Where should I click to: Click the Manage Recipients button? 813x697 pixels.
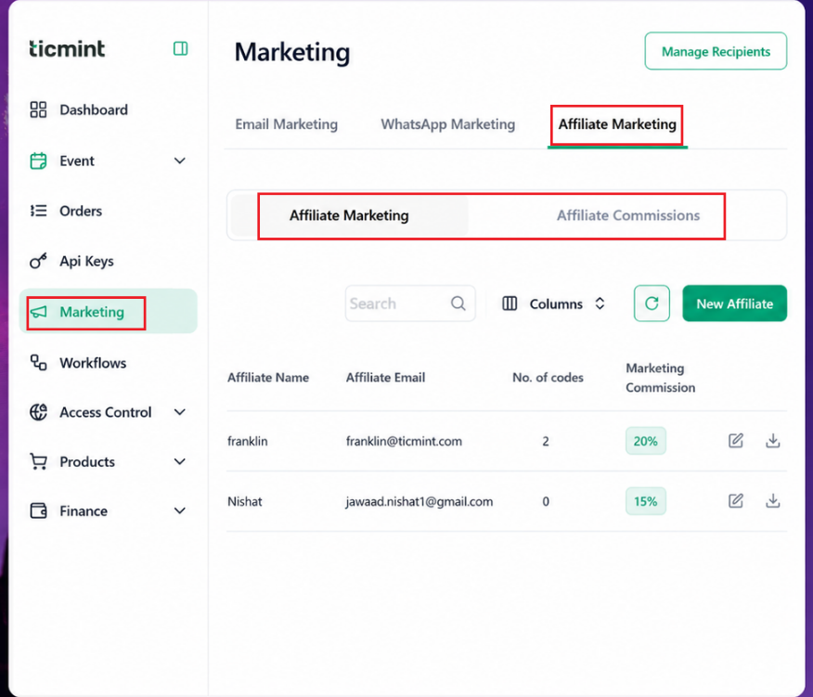pos(716,51)
